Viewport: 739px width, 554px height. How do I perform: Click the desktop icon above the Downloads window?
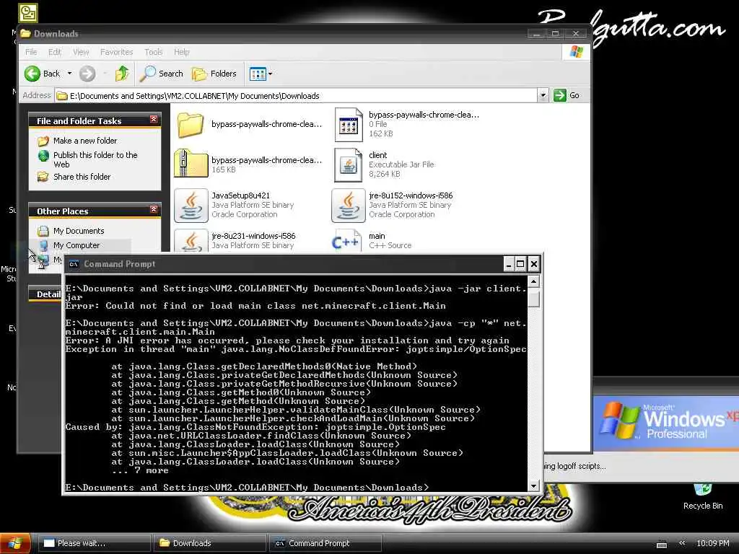pyautogui.click(x=28, y=13)
